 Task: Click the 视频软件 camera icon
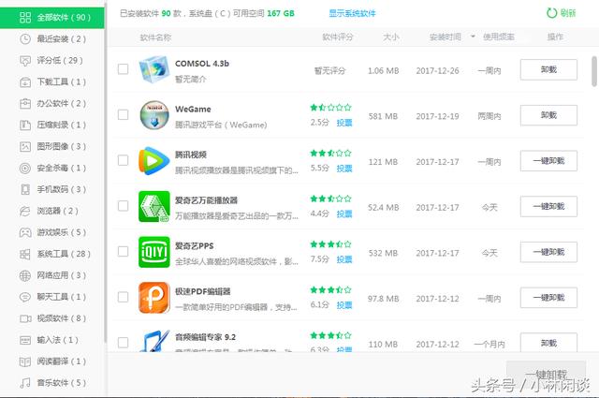coord(25,318)
